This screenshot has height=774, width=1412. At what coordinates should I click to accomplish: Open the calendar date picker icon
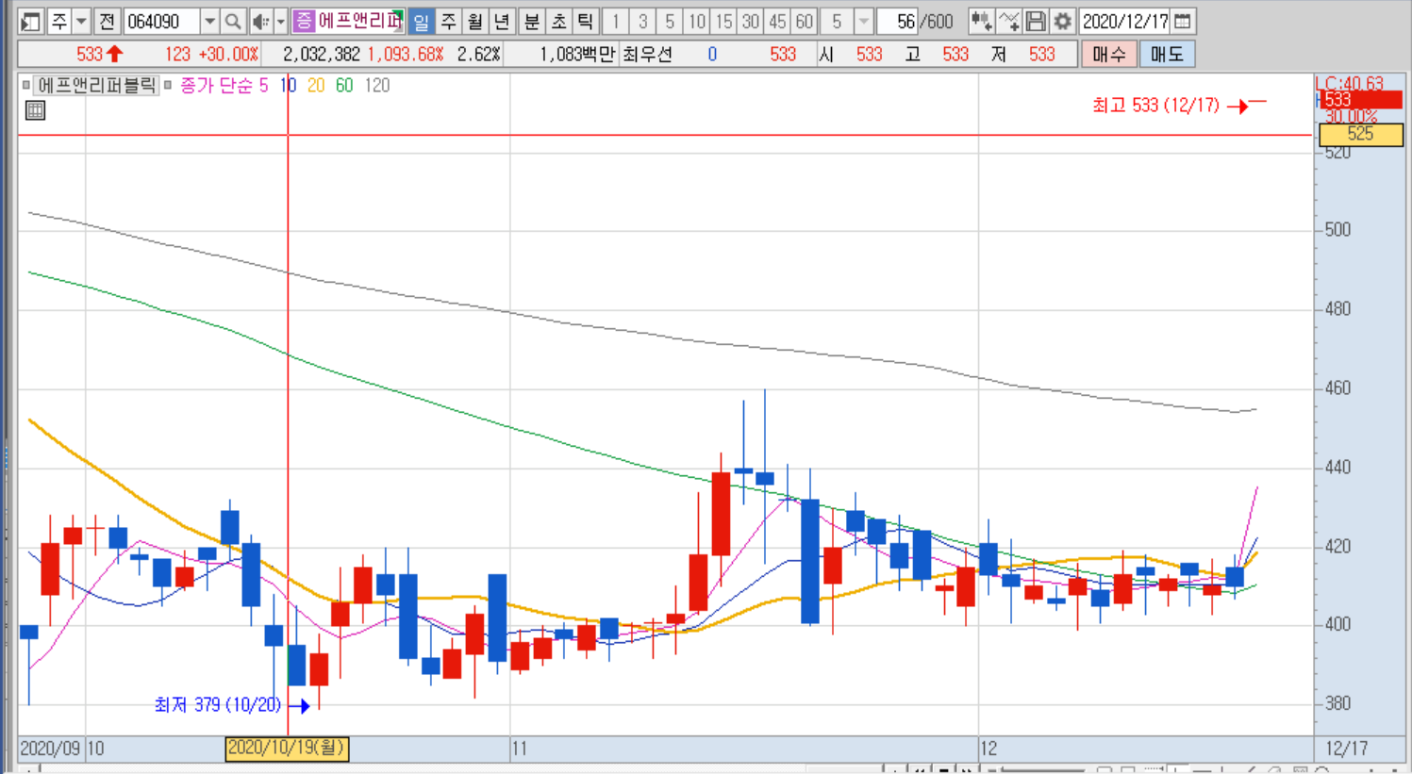[1183, 21]
